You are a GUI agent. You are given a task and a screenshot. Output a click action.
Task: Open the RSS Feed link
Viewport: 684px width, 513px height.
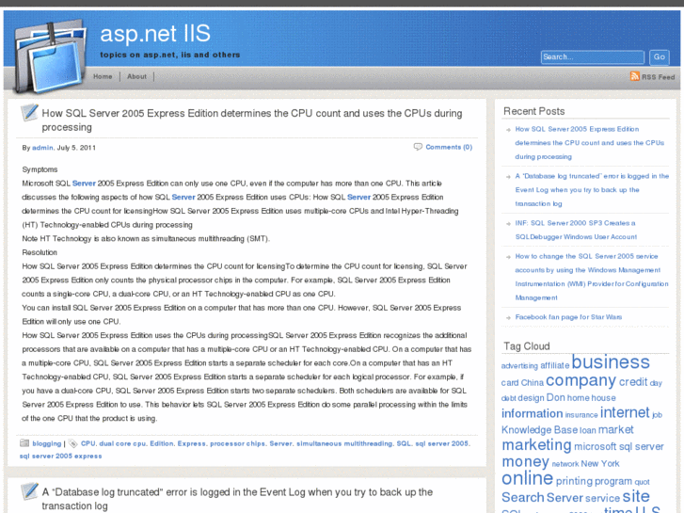pyautogui.click(x=658, y=77)
